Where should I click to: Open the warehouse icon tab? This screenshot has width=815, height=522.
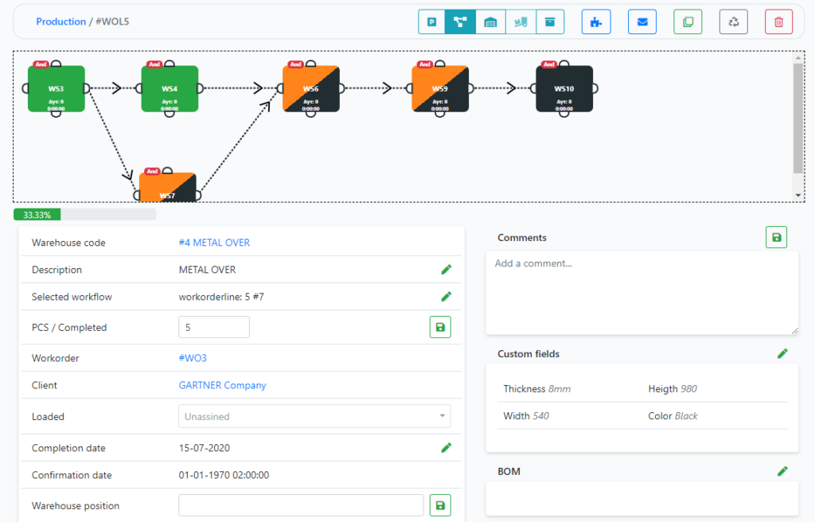pyautogui.click(x=491, y=22)
